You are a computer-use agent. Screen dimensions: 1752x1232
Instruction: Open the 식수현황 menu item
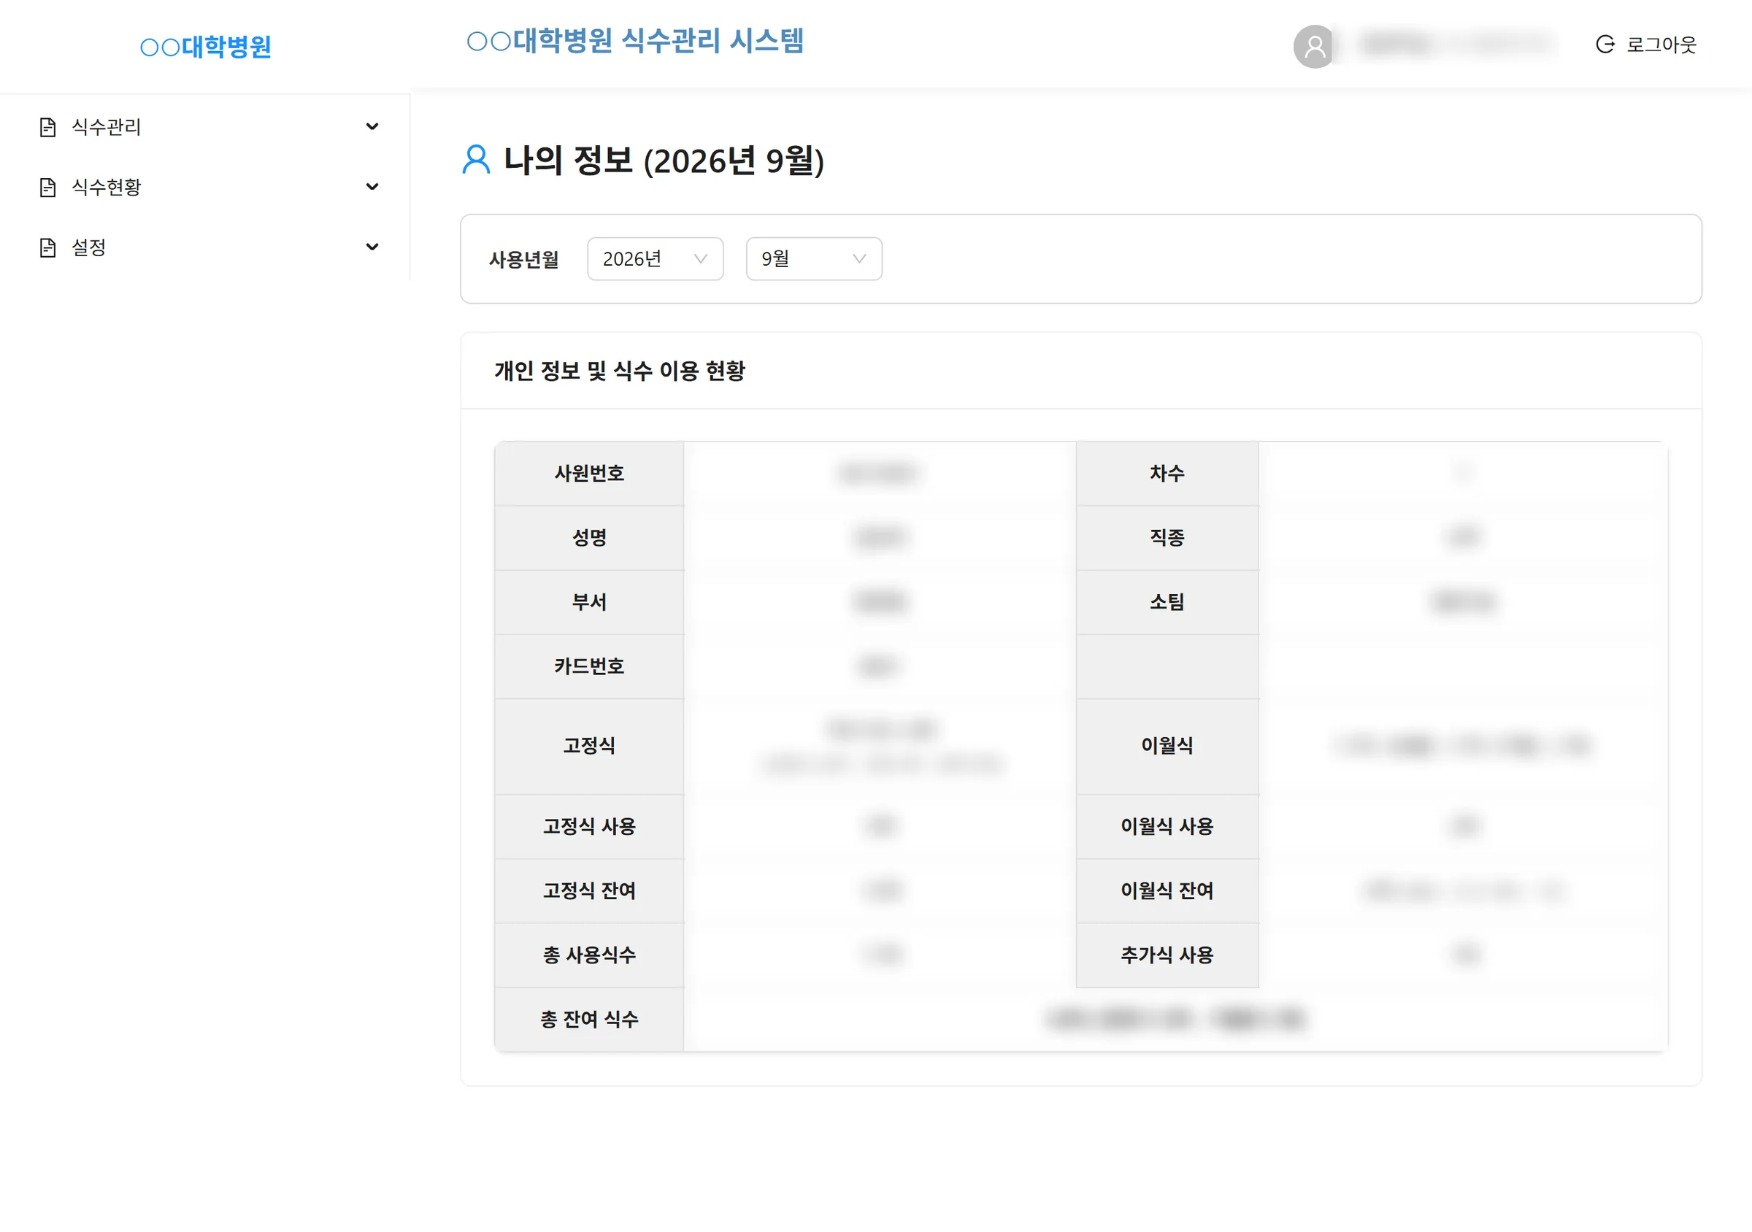(x=205, y=187)
